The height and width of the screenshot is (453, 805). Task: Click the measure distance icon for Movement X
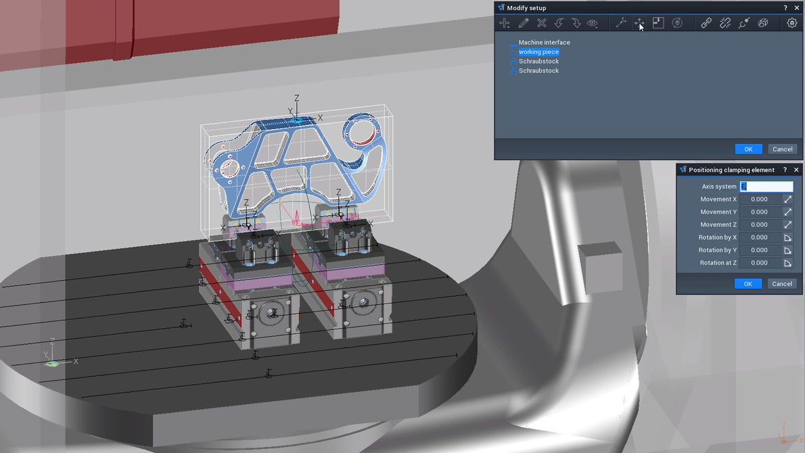coord(787,199)
